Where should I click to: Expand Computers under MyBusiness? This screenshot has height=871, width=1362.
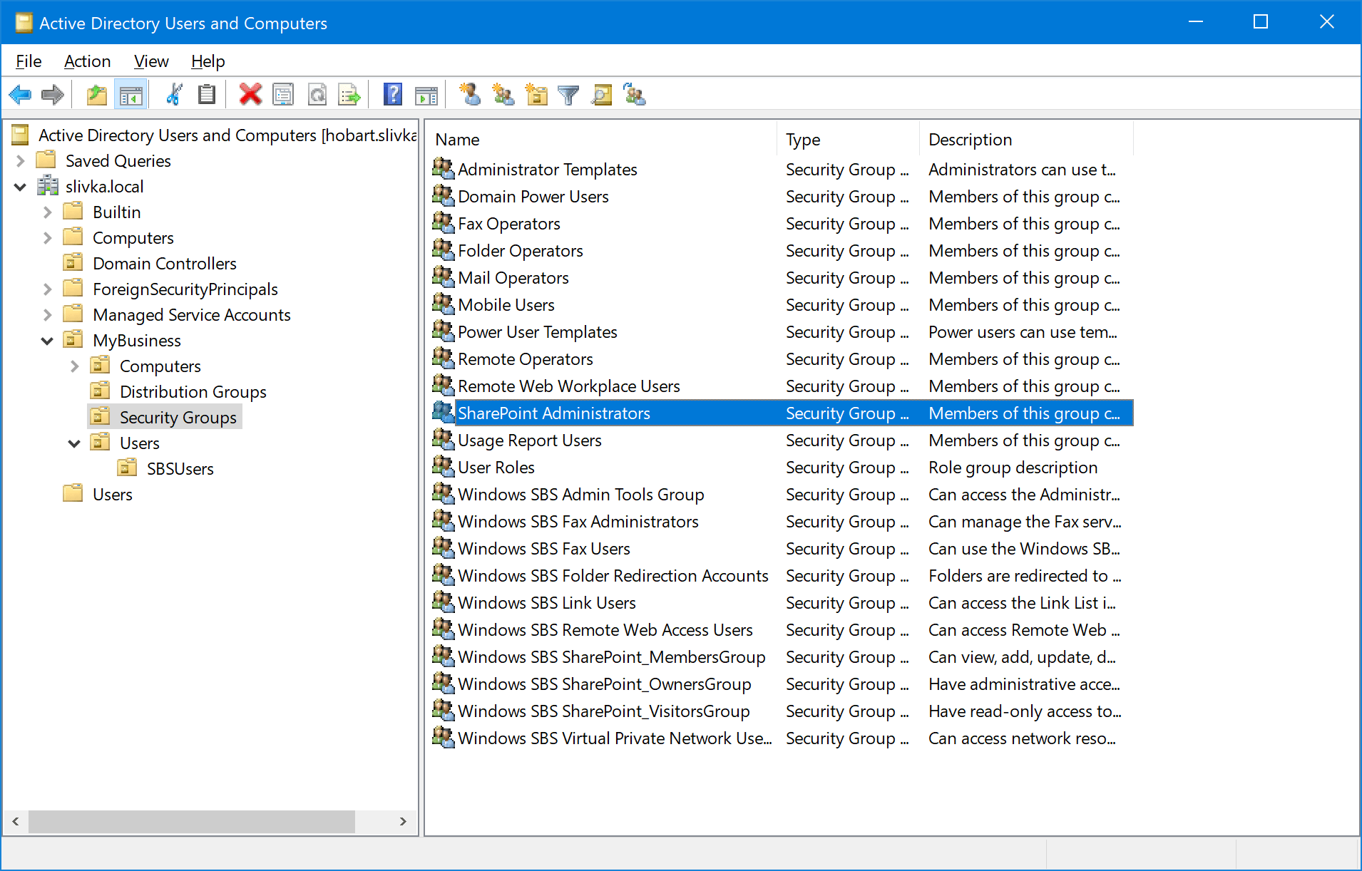[74, 366]
